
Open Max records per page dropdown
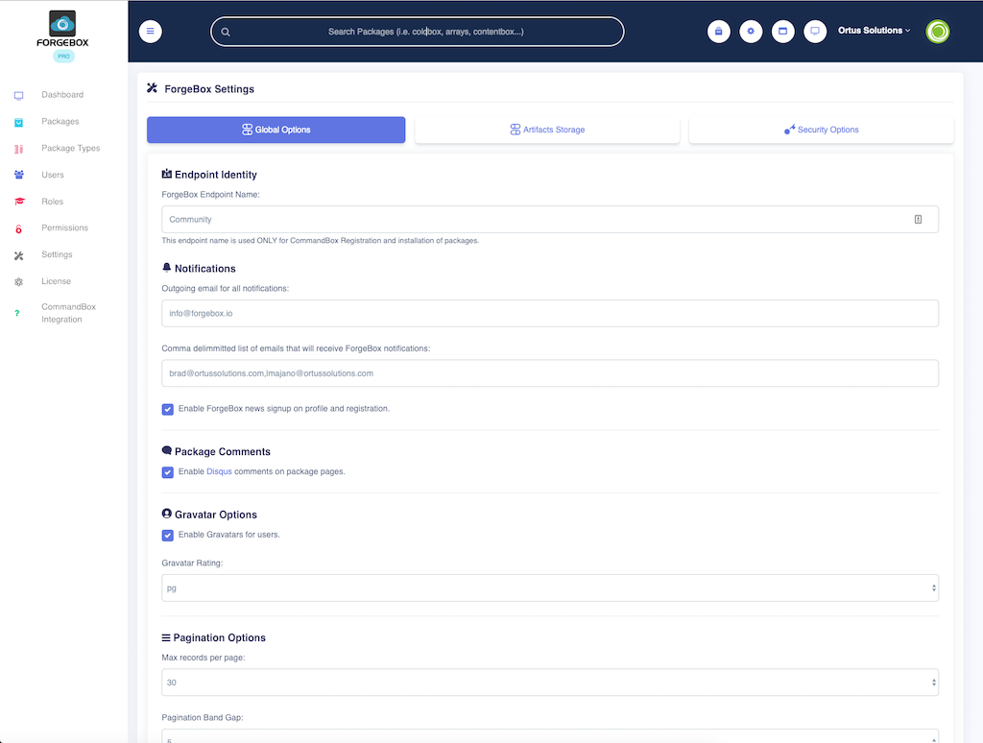tap(549, 683)
